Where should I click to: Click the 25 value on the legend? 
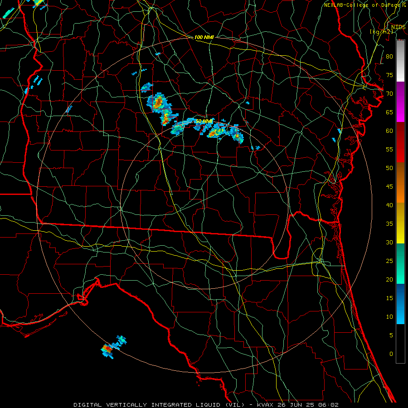[389, 261]
